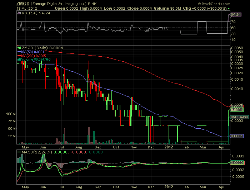This screenshot has width=250, height=190.
Task: Click the company name Zamage Digital Art Imaging Inc.
Action: point(59,4)
